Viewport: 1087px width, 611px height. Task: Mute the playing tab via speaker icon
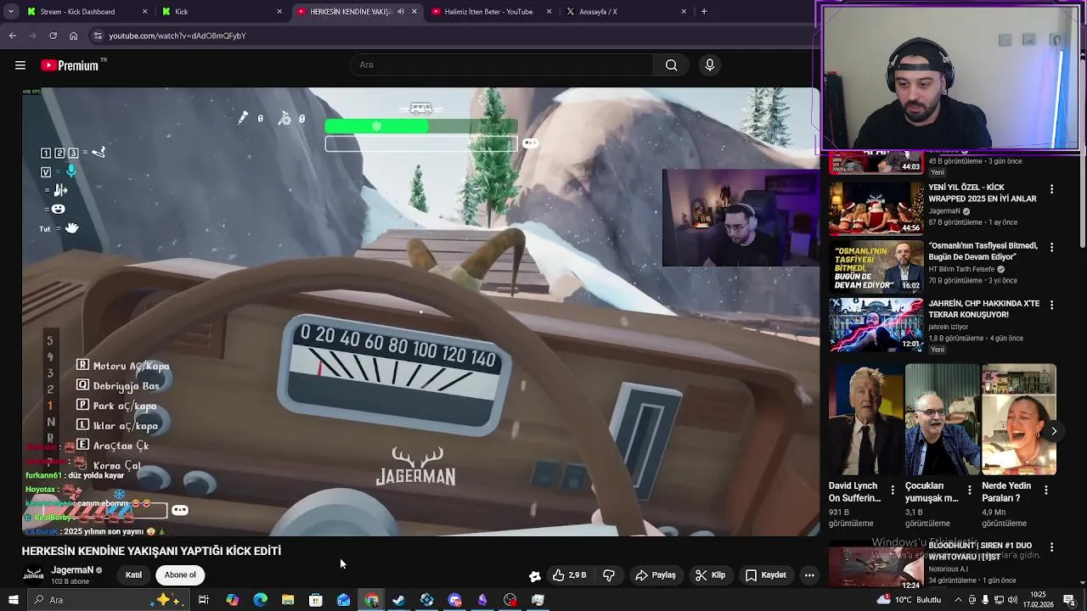pos(401,12)
